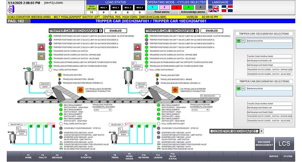This screenshot has width=302, height=162.
Task: Set tripper 20ECH20AF001 Maintenance Mode to ON
Action: pos(243,88)
